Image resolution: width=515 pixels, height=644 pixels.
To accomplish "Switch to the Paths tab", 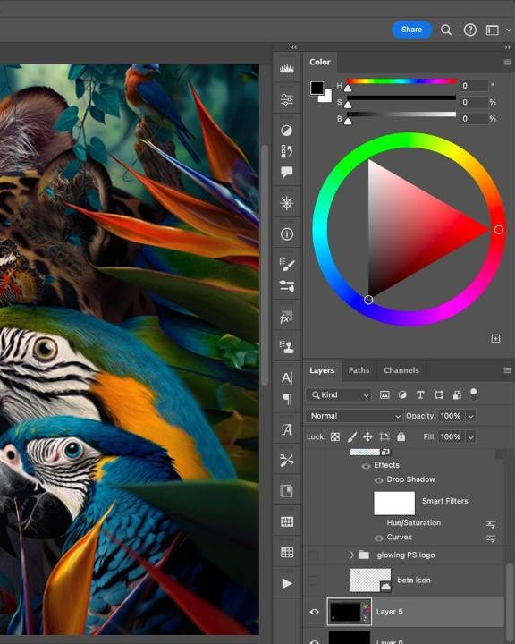I will 359,370.
